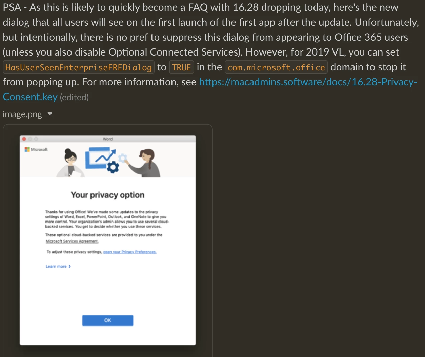This screenshot has width=425, height=357.
Task: Click the doctor figure wearing glasses
Action: (x=71, y=163)
